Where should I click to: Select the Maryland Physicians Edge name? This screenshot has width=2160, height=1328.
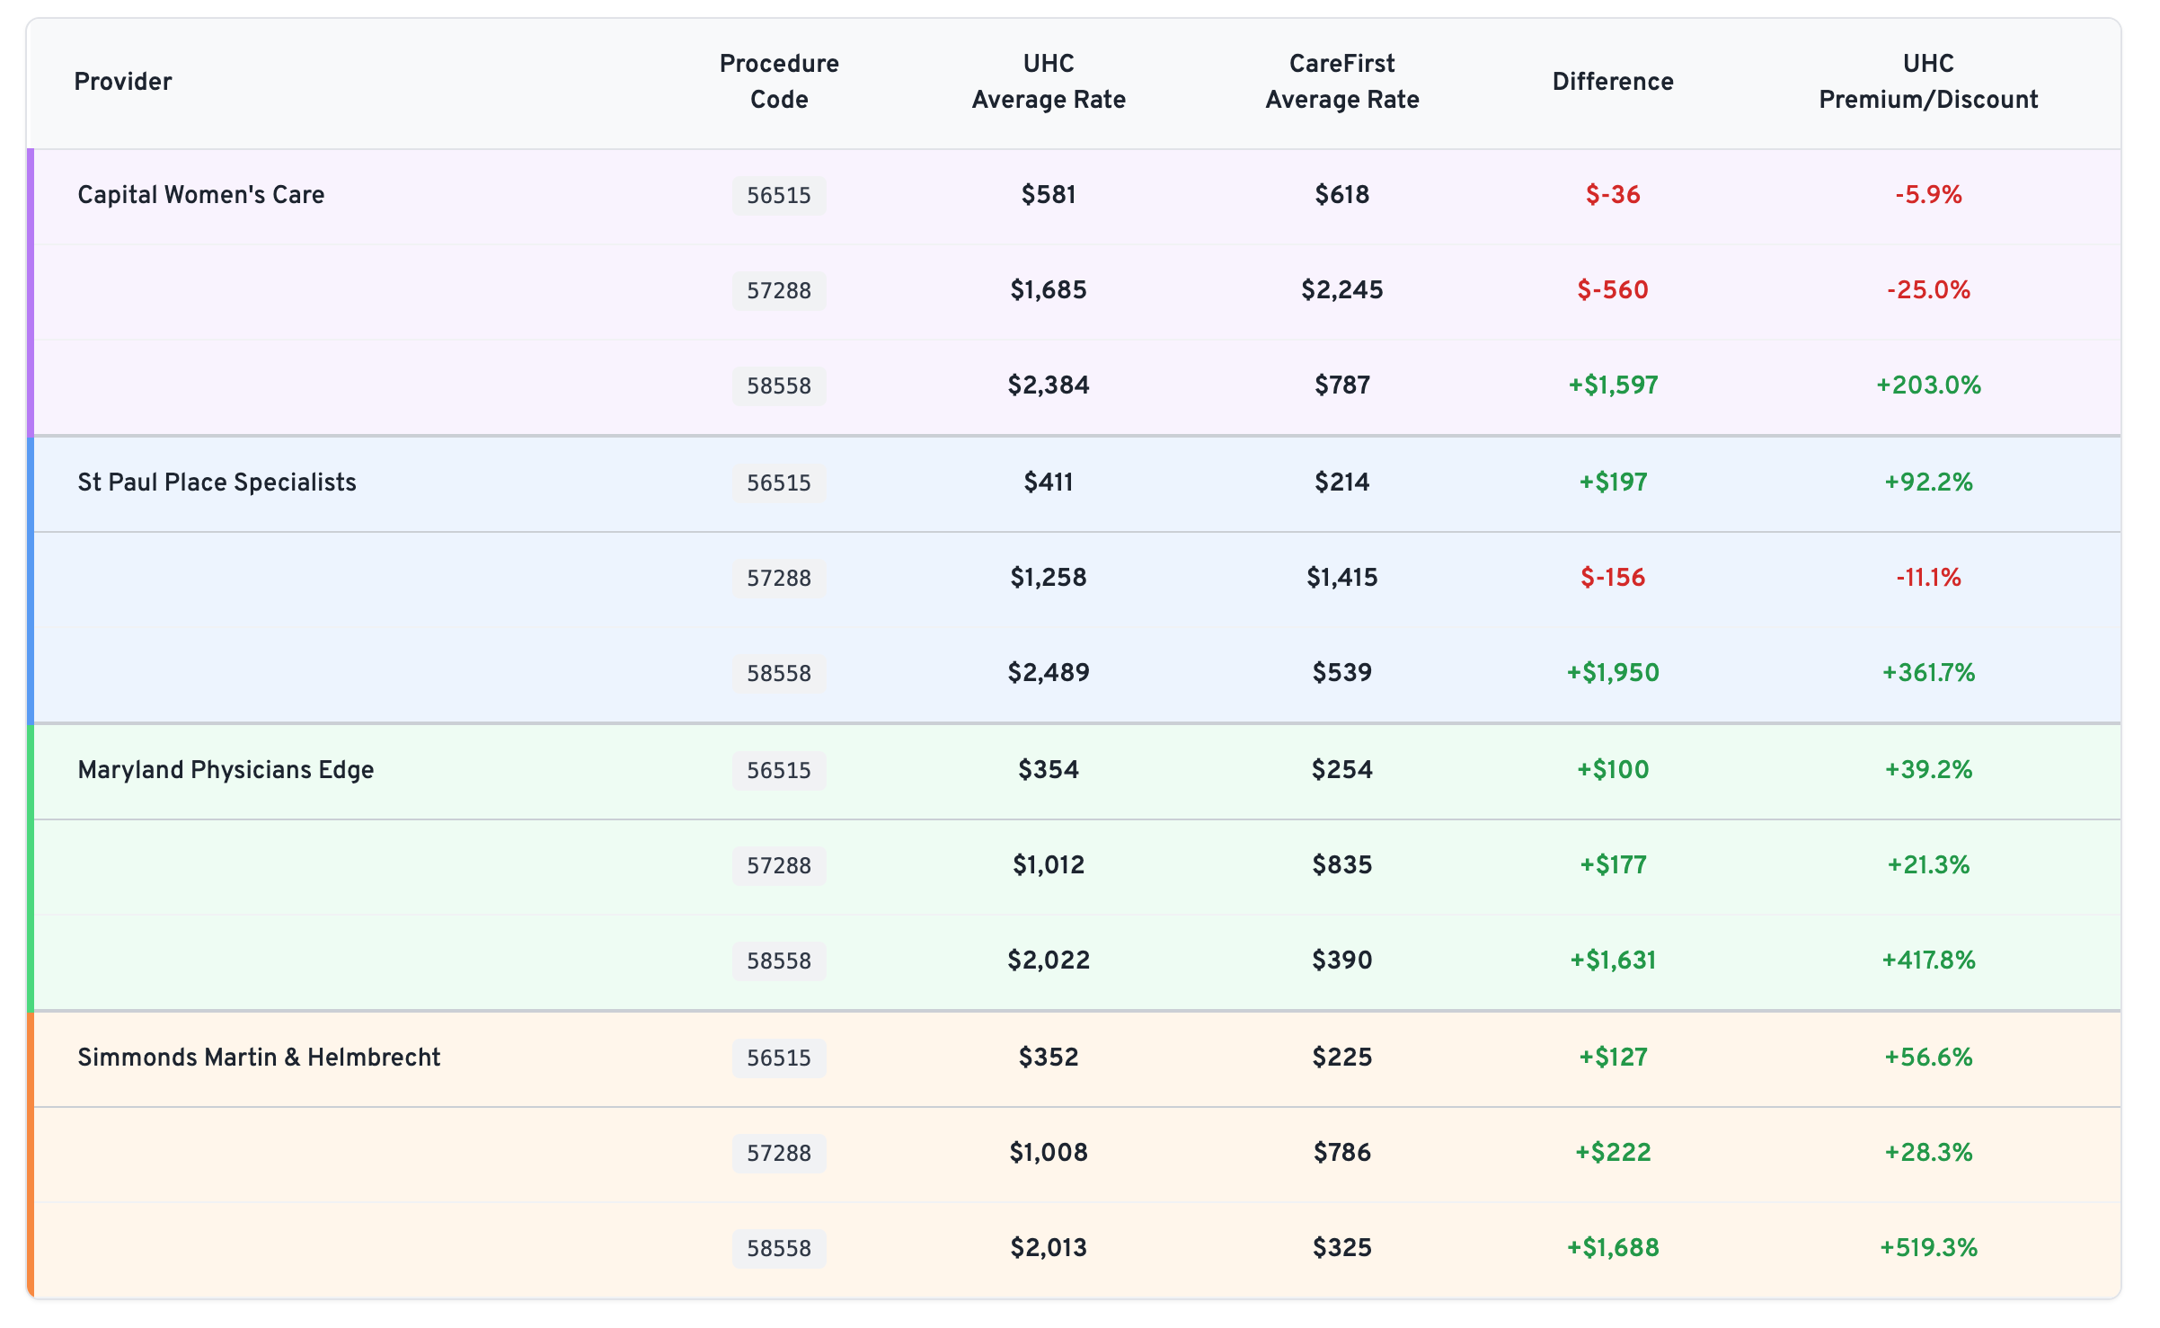226,770
